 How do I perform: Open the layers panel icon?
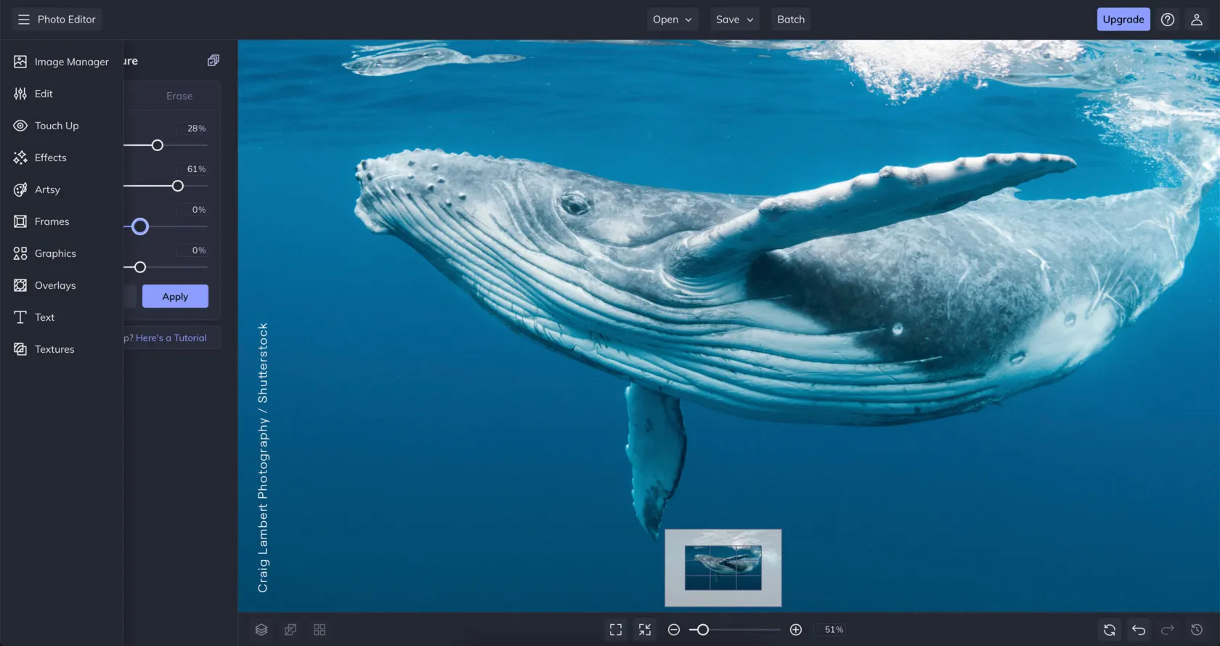[261, 630]
